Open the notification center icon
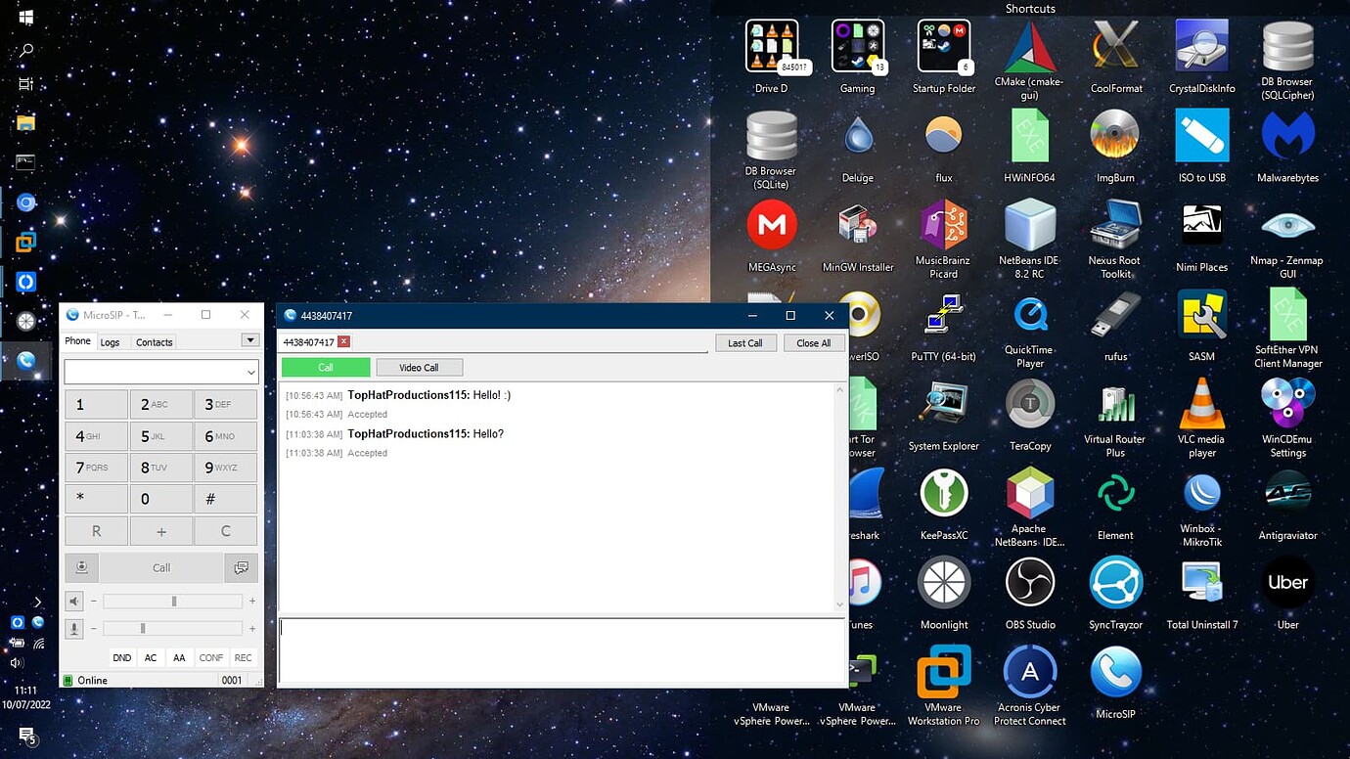Viewport: 1350px width, 759px height. [x=26, y=736]
